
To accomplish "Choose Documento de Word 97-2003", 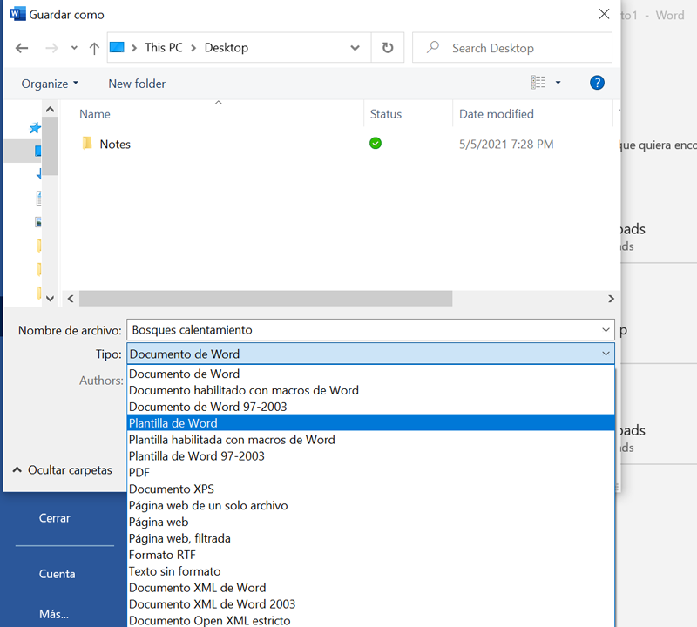I will coord(371,407).
